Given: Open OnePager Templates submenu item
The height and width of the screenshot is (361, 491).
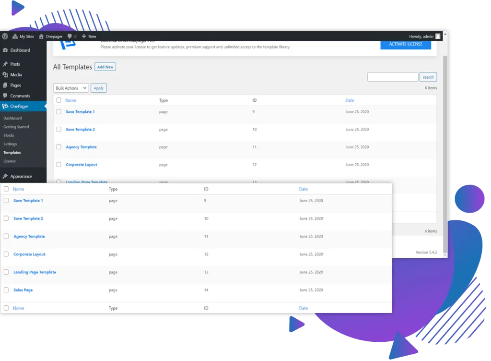Looking at the screenshot, I should [12, 152].
